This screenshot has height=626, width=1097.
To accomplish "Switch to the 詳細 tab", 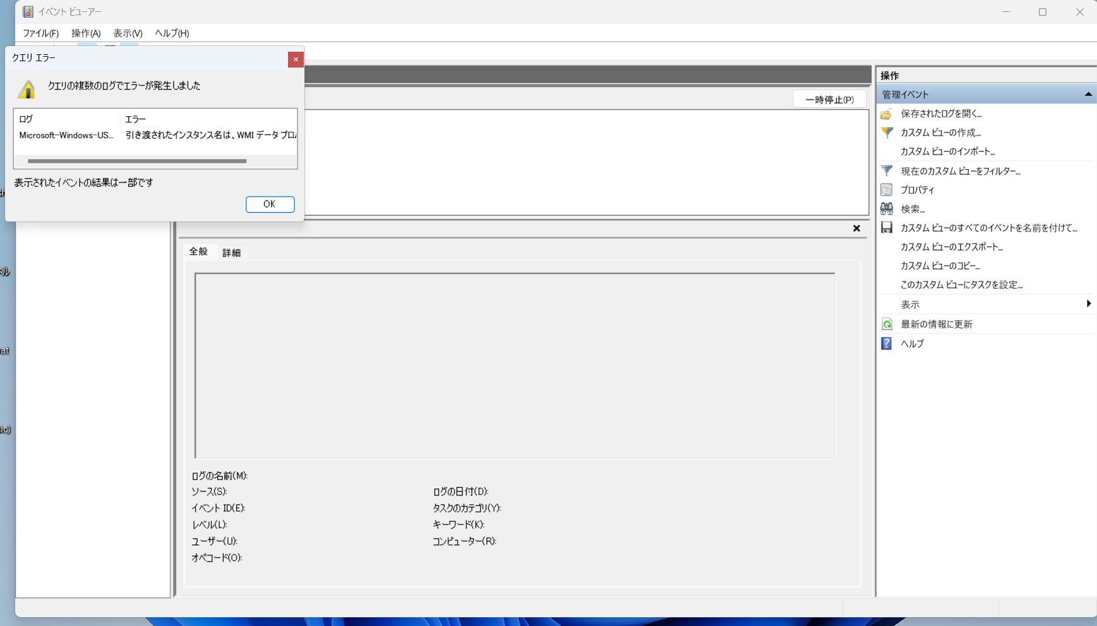I will coord(233,252).
